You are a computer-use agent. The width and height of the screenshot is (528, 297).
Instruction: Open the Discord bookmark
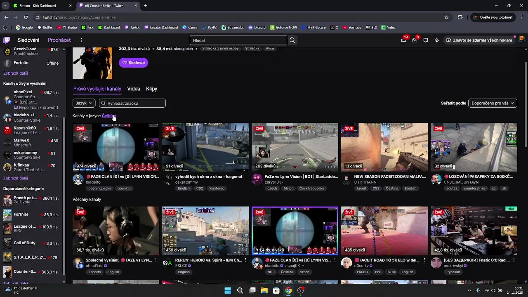(x=256, y=28)
